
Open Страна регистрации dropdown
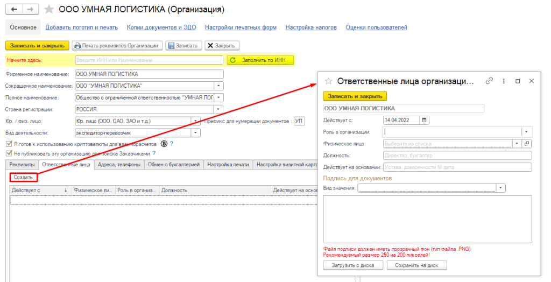click(x=218, y=109)
